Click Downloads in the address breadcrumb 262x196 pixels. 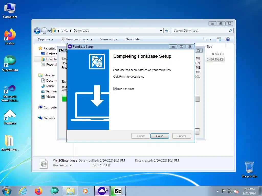(81, 31)
